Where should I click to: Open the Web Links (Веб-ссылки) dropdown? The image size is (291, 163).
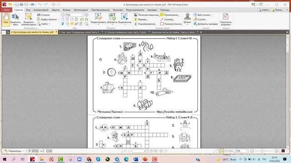[x=203, y=15]
